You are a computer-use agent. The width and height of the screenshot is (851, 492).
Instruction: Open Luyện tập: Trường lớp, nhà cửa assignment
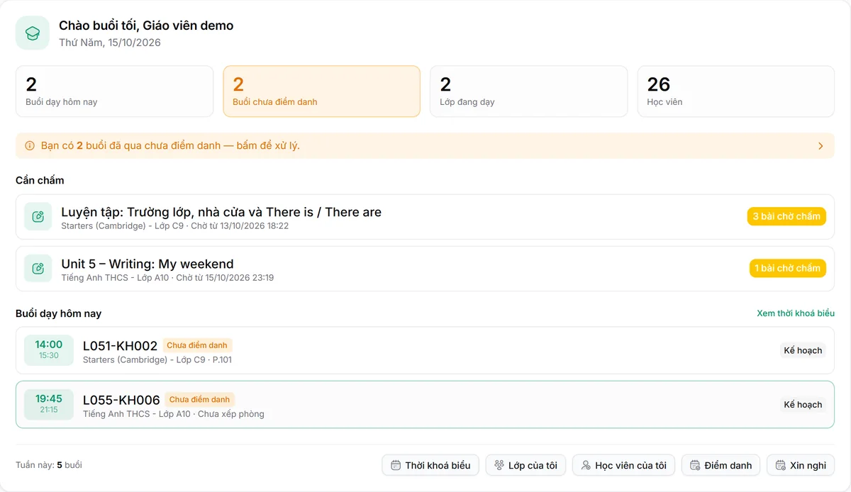(221, 212)
